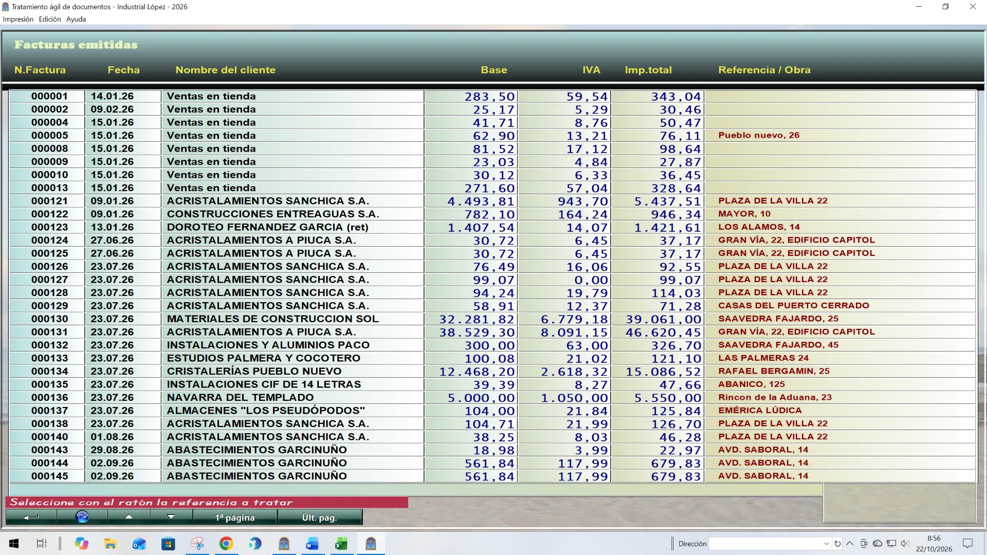The height and width of the screenshot is (555, 987).
Task: Select CONSTRUCCIONES ENTREAGUAS S.A. row
Action: (x=492, y=214)
